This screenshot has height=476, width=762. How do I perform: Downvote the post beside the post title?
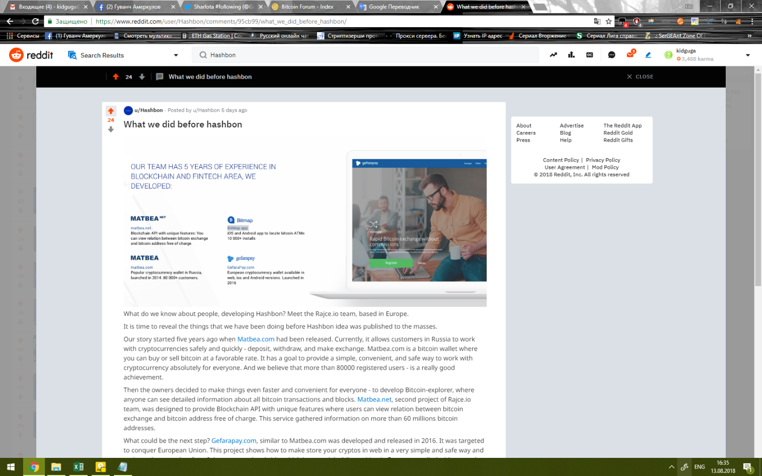[x=111, y=129]
